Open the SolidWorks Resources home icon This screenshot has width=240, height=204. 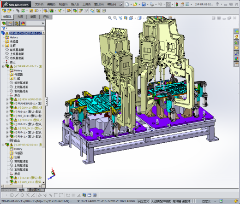236,37
